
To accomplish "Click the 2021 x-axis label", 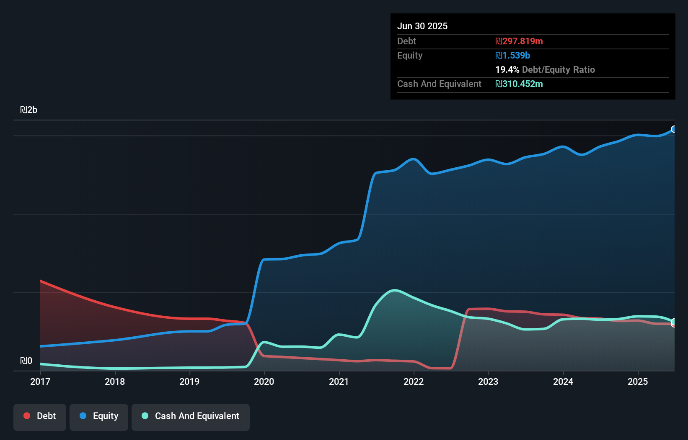I will (x=339, y=381).
